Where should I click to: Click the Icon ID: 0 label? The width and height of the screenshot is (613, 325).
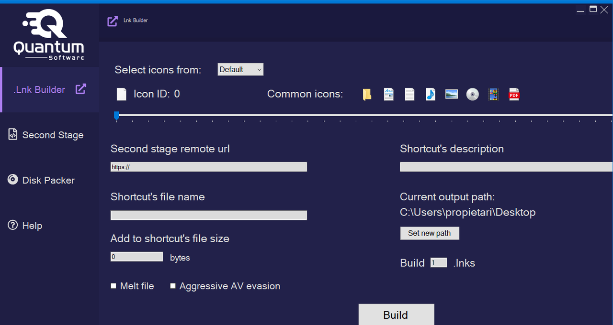pyautogui.click(x=157, y=94)
